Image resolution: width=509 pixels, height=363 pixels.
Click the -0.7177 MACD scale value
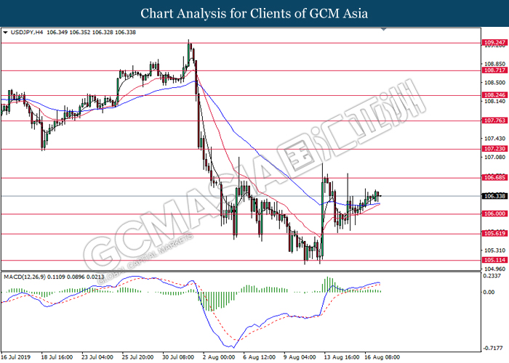[492, 348]
